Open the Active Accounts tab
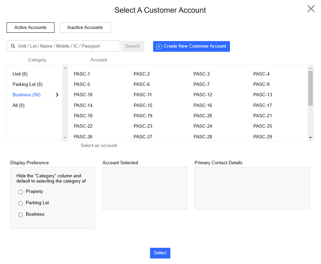 click(30, 28)
